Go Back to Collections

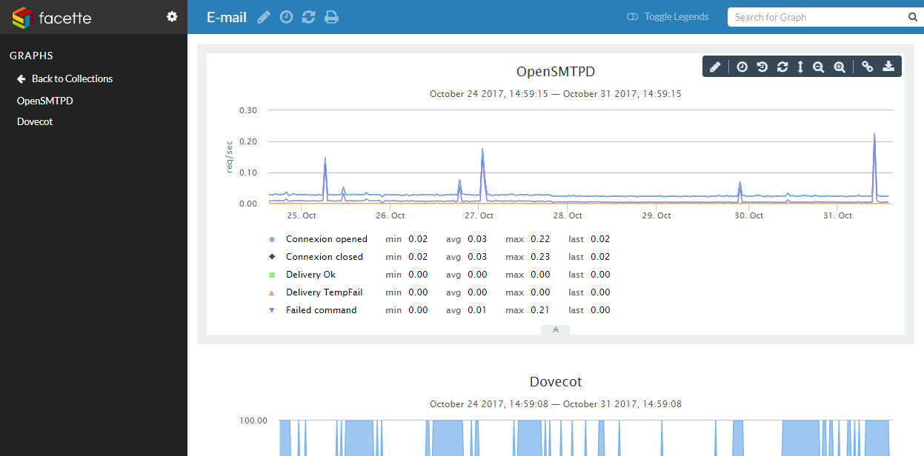pos(64,78)
